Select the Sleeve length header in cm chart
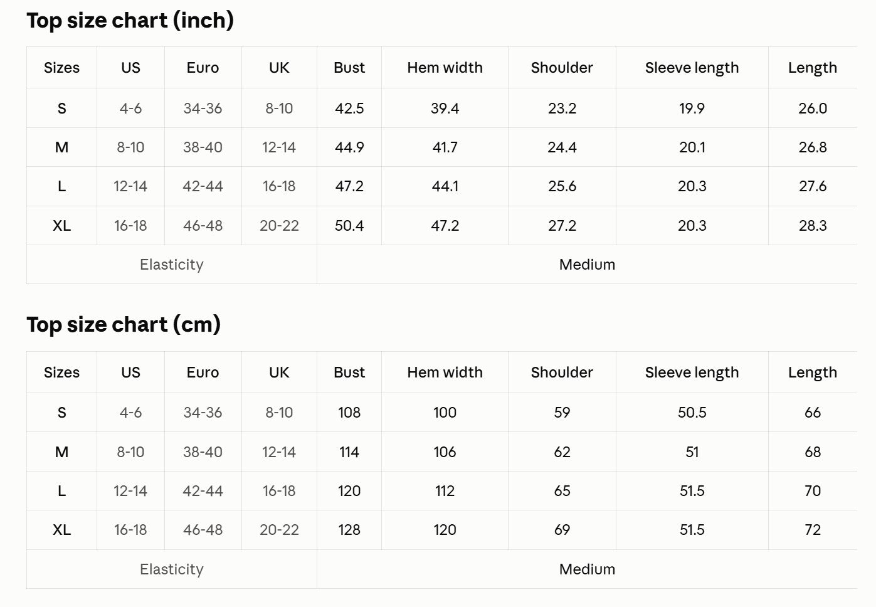The width and height of the screenshot is (876, 607). 692,372
